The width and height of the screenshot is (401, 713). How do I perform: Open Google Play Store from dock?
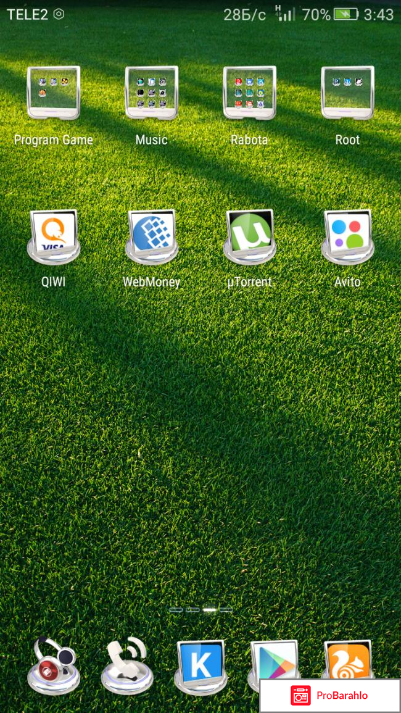coord(274,662)
